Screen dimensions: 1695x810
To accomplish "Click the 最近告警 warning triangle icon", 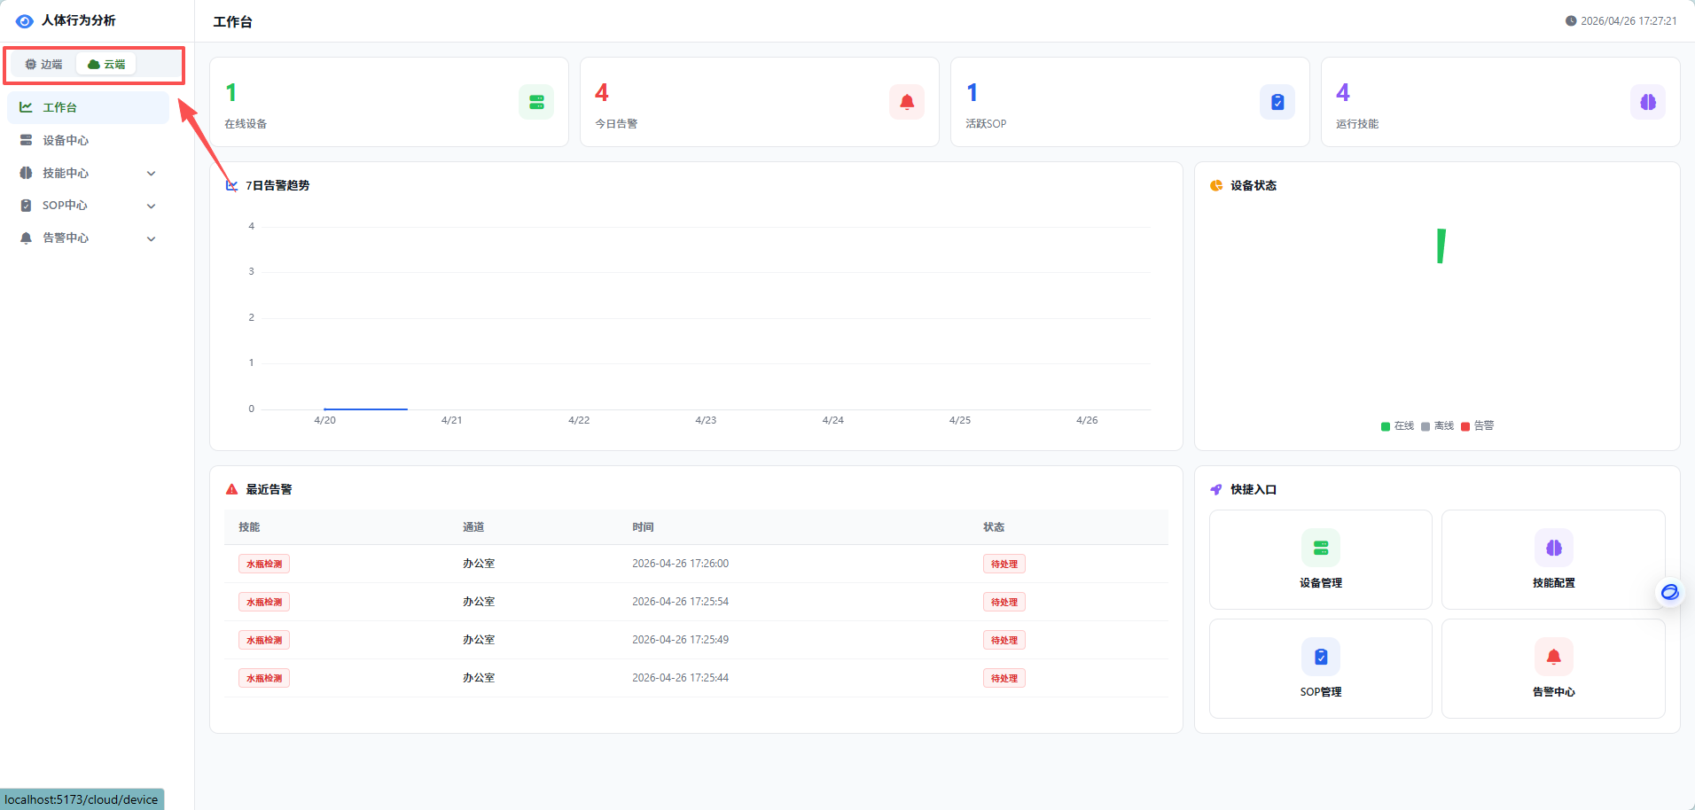I will pyautogui.click(x=231, y=489).
